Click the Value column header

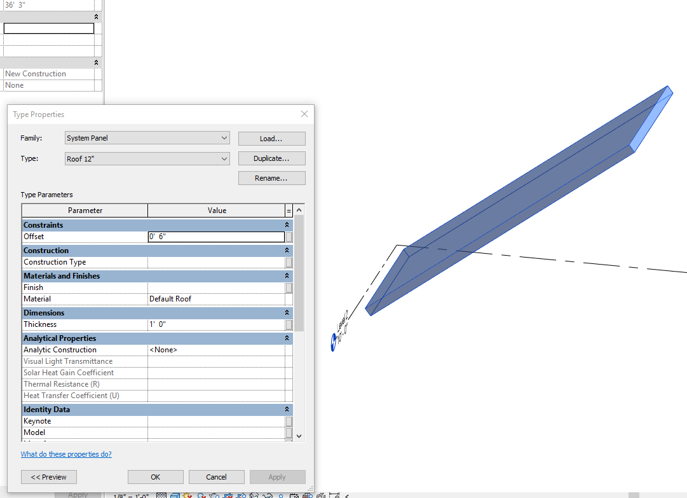pyautogui.click(x=217, y=211)
